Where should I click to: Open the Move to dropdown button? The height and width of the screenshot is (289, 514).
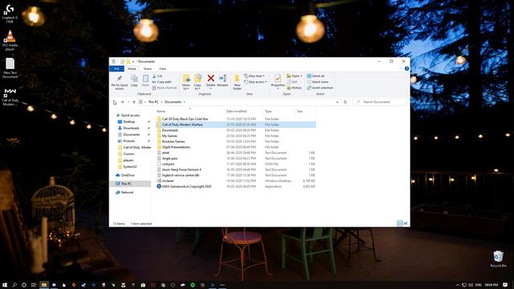(186, 82)
